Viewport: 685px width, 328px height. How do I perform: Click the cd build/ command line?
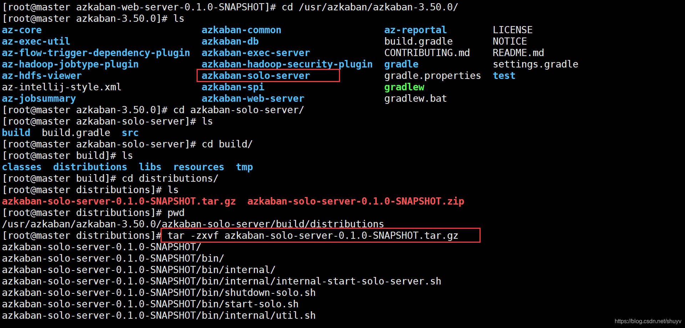click(227, 144)
